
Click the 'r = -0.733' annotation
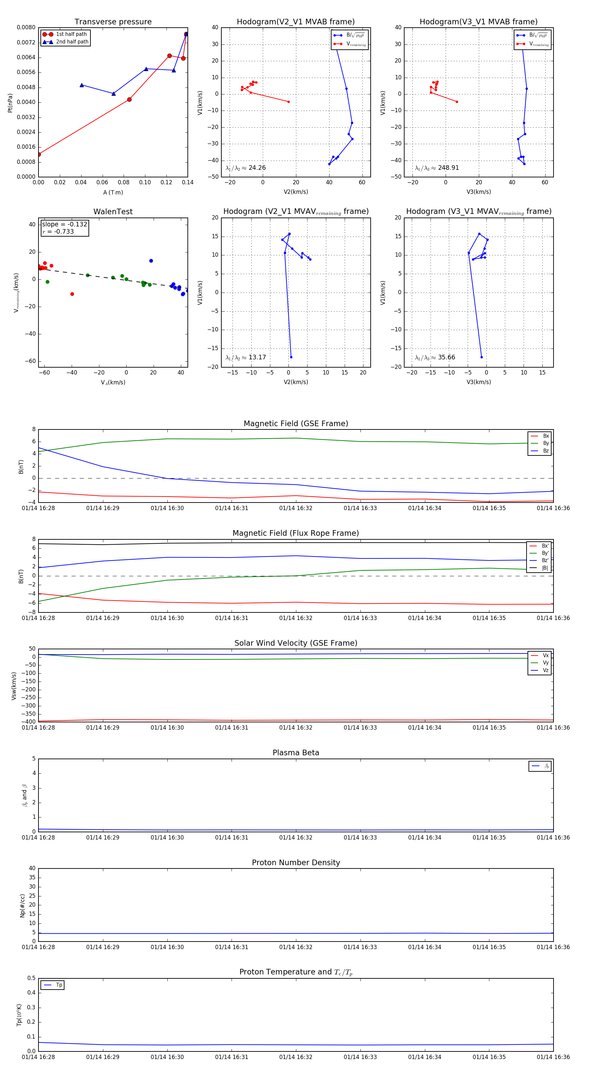pyautogui.click(x=58, y=231)
